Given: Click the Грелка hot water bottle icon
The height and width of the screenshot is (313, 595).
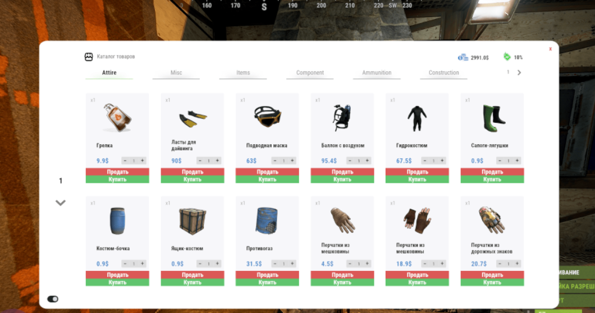Looking at the screenshot, I should [117, 117].
